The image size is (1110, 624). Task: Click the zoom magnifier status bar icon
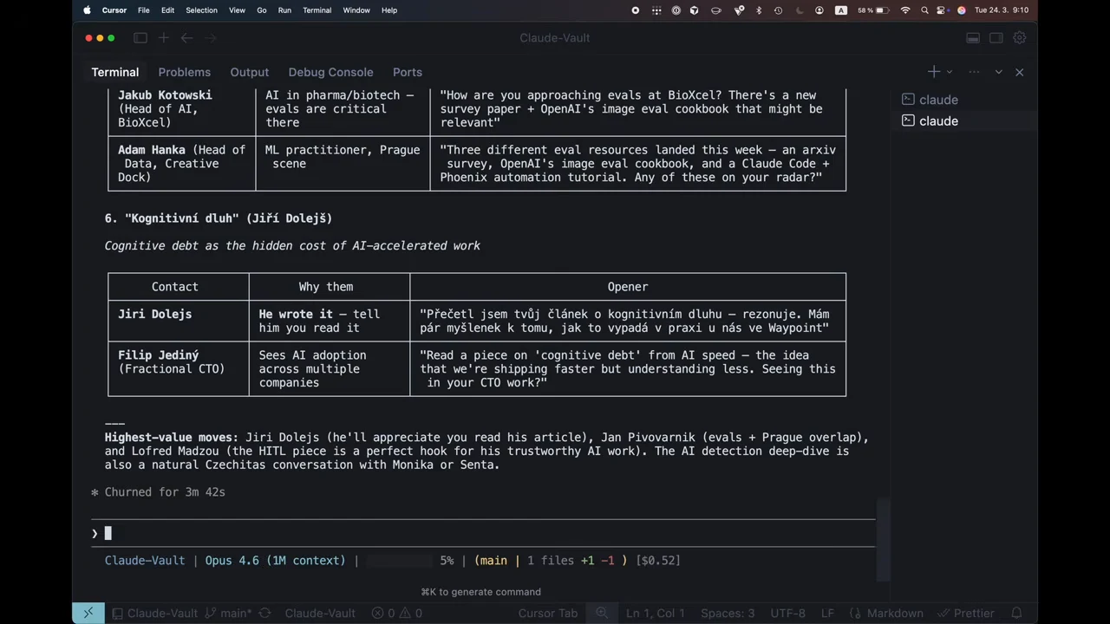pyautogui.click(x=602, y=613)
